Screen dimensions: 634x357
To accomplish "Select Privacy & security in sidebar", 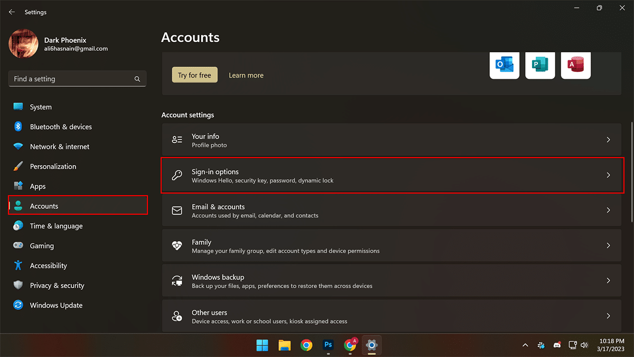I will tap(57, 286).
